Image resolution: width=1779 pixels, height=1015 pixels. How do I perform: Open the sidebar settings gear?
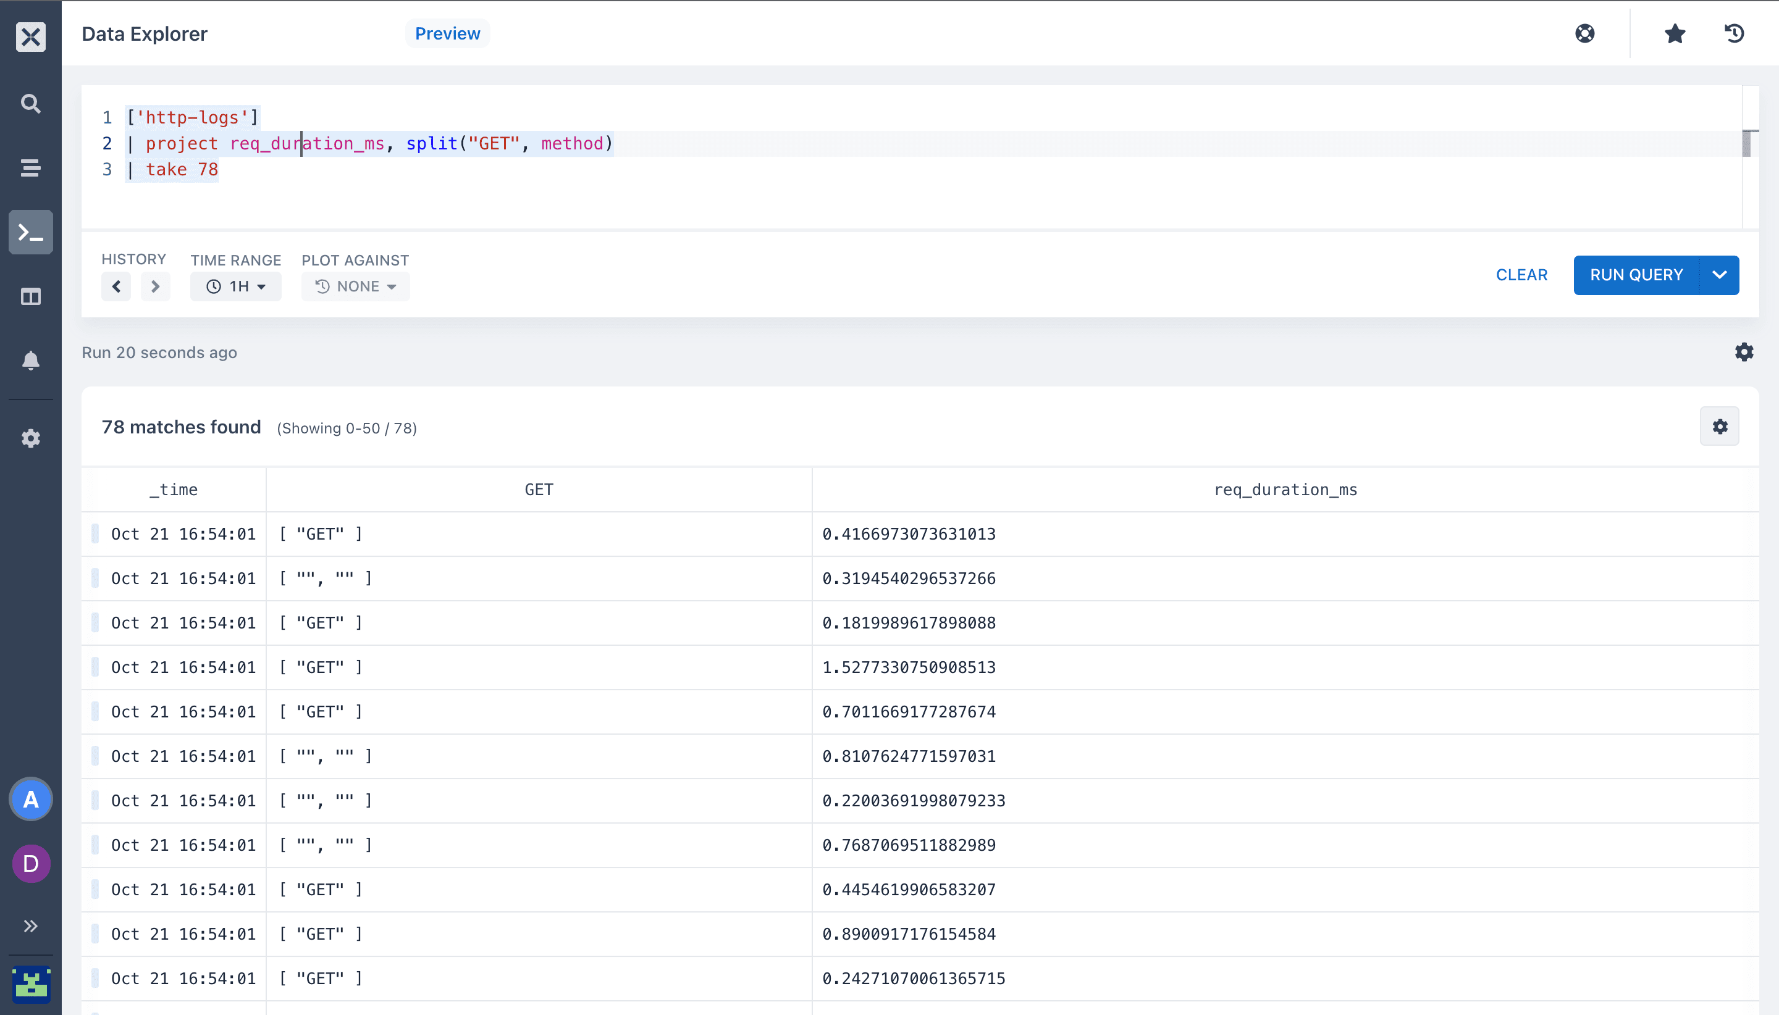click(31, 438)
